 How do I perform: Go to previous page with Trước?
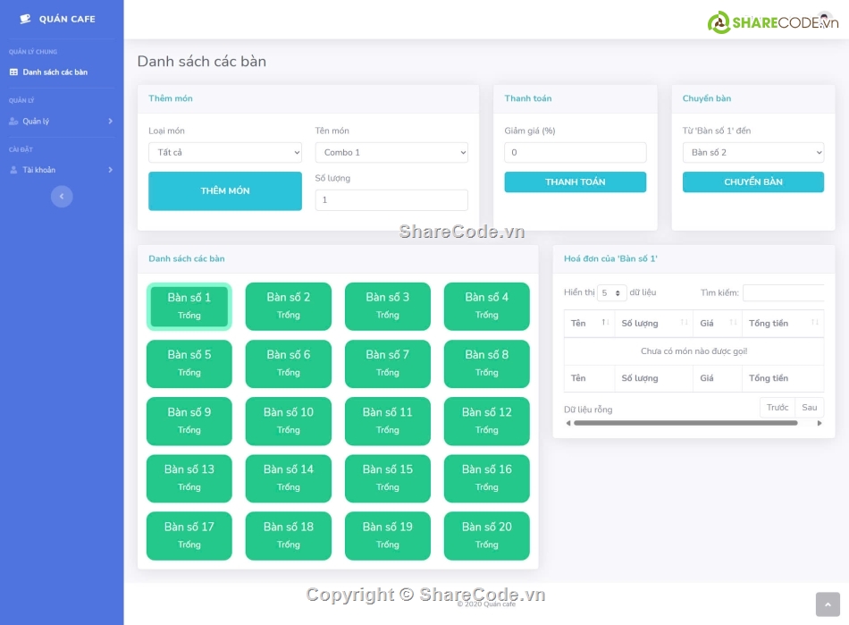(778, 408)
